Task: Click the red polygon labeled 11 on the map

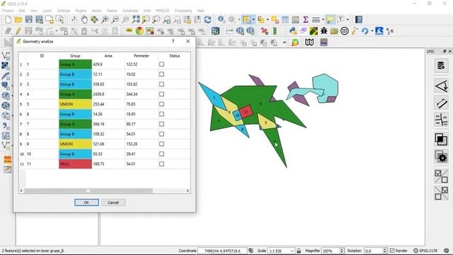Action: click(x=246, y=111)
